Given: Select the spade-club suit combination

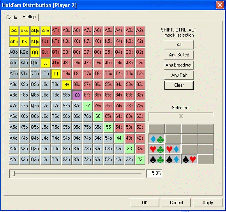Looking at the screenshot, I should pos(157,159).
